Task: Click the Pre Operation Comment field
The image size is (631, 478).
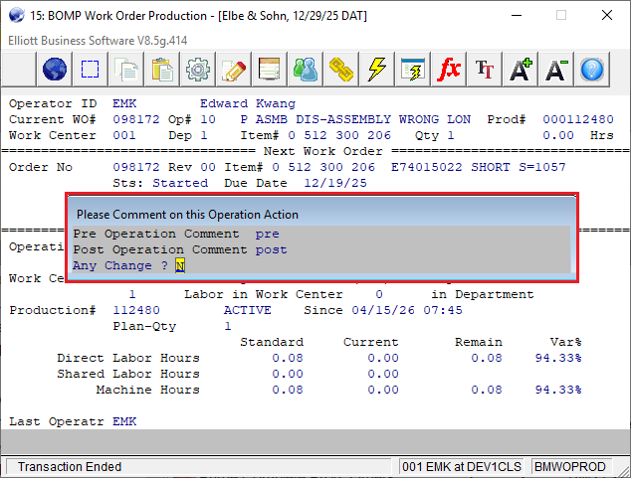Action: click(x=267, y=235)
